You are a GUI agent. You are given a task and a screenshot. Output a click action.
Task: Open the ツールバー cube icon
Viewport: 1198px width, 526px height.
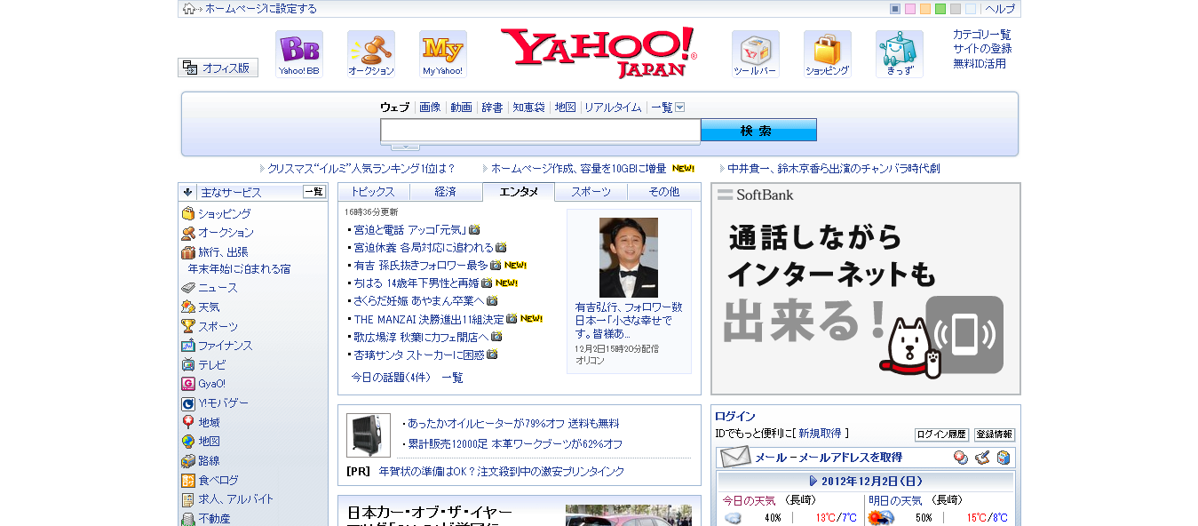756,54
